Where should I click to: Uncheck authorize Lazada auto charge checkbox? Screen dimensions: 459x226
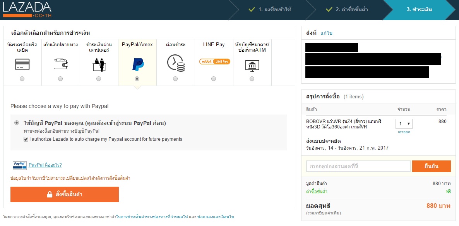tap(26, 139)
